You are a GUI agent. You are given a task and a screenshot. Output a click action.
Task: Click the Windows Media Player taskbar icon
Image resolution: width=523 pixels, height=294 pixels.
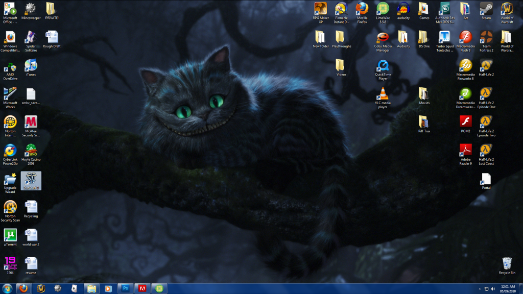[108, 288]
